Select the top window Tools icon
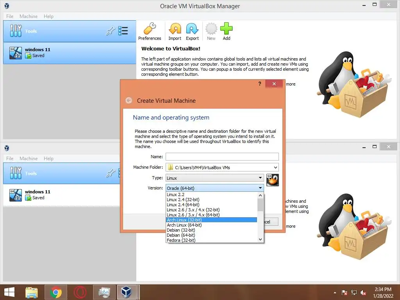The height and width of the screenshot is (300, 400). [x=16, y=31]
